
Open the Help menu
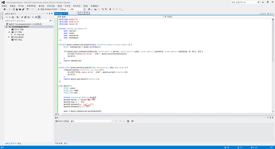point(94,6)
